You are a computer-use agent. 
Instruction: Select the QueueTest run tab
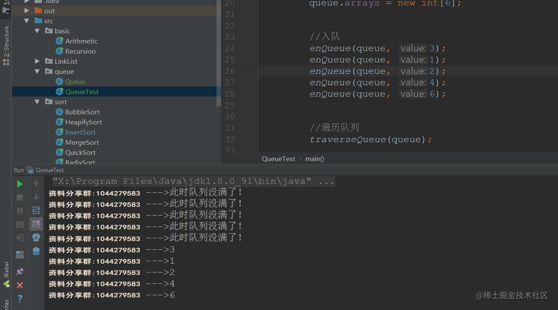45,170
